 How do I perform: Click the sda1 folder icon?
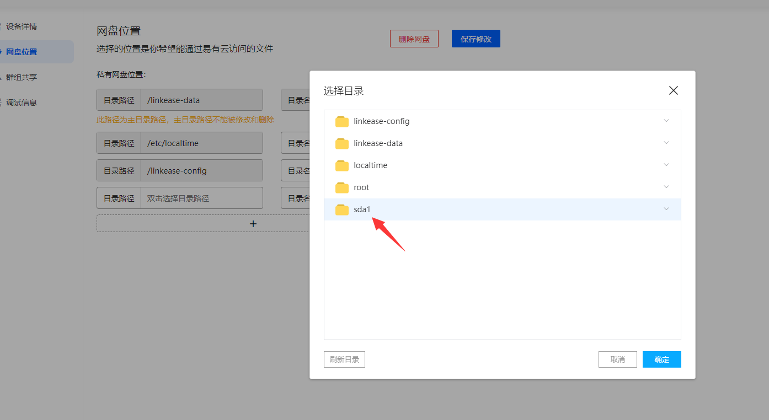click(x=341, y=209)
